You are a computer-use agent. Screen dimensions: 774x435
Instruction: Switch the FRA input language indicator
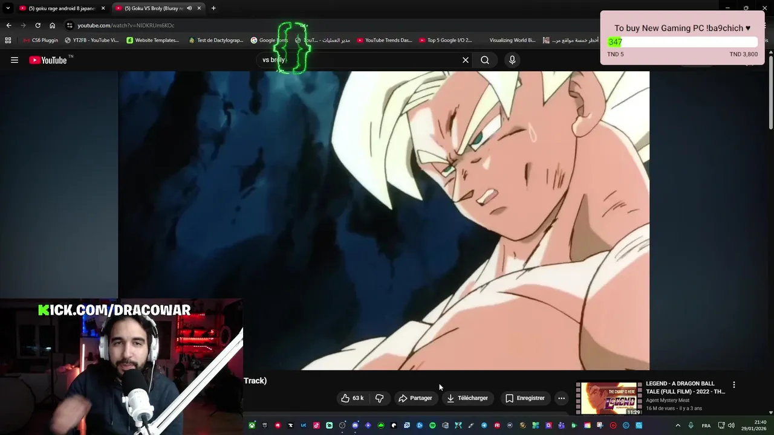(706, 425)
